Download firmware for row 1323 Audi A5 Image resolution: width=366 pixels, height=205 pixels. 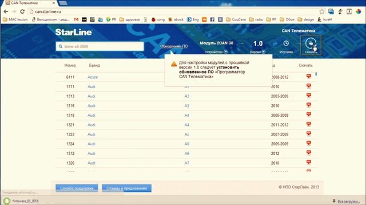click(x=309, y=134)
